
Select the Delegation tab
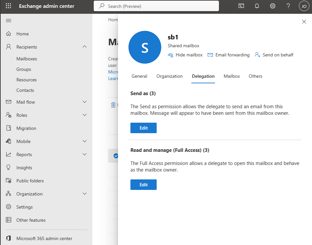(203, 76)
